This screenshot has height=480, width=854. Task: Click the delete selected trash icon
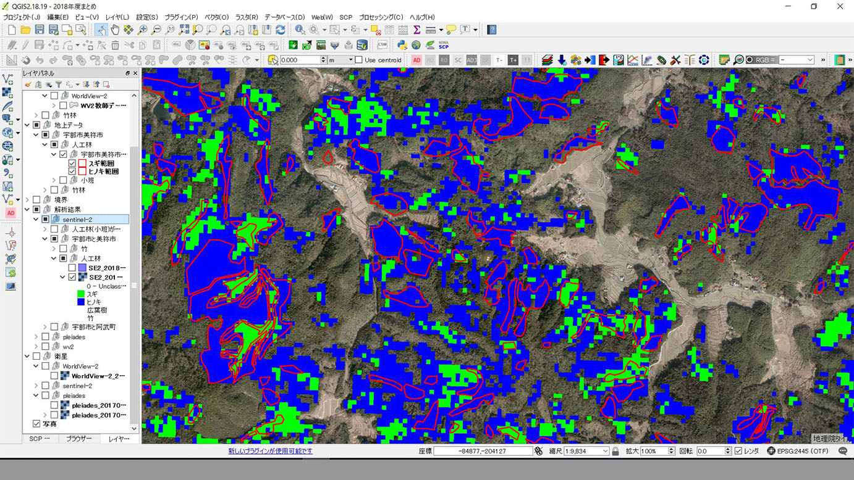tap(115, 44)
